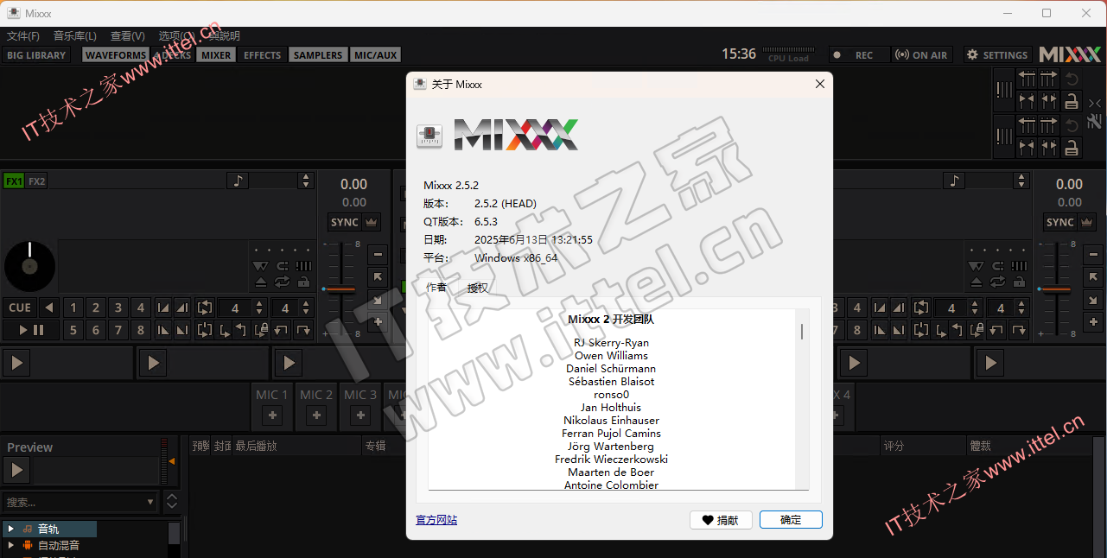1107x558 pixels.
Task: Click Deck 1 beatloop activate icon
Action: point(205,308)
